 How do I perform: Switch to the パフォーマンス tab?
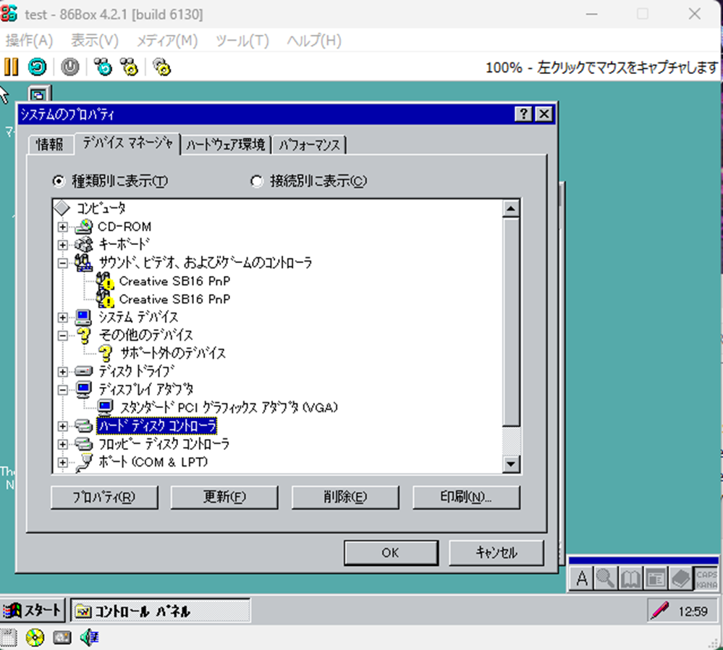tap(310, 144)
